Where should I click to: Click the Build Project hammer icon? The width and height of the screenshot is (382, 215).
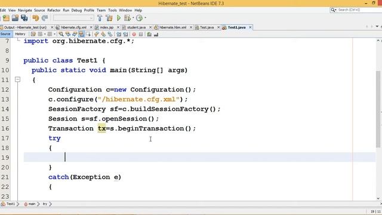[x=100, y=18]
